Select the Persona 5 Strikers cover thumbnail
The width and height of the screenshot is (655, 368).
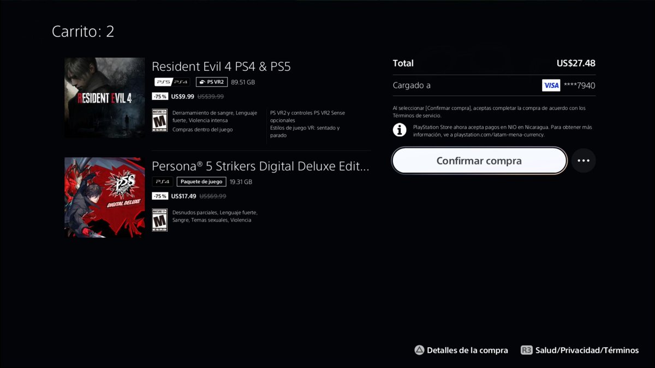pyautogui.click(x=105, y=197)
